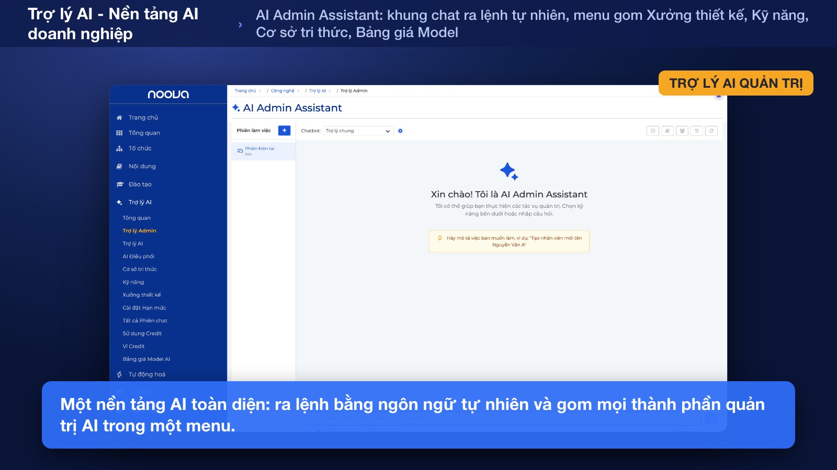The image size is (837, 470).
Task: Click the Phiên làm việc header label
Action: (254, 131)
